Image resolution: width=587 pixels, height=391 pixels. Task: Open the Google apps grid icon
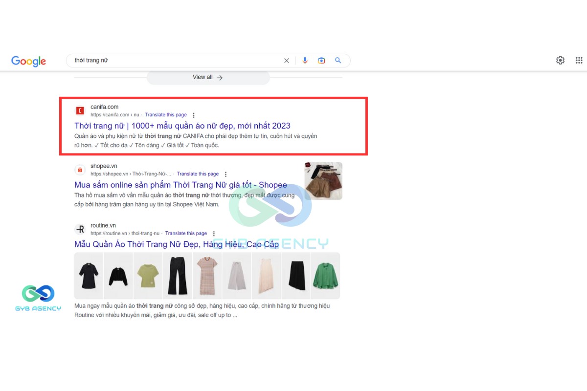click(579, 60)
